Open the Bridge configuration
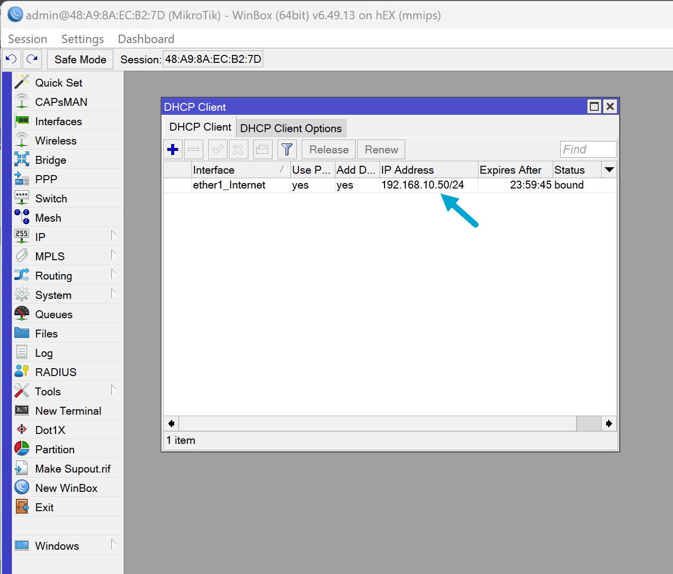 tap(50, 160)
